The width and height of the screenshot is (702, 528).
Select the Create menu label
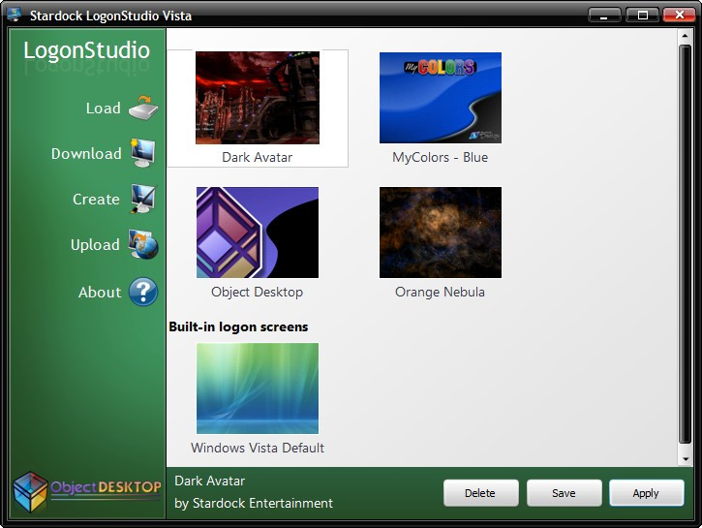click(x=96, y=200)
